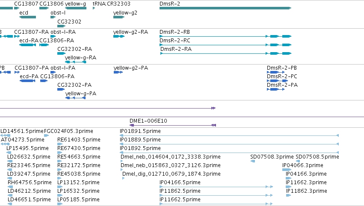Click the DmsR-2-PB protein feature
Viewport: 364px width, 206px height.
[x=275, y=72]
